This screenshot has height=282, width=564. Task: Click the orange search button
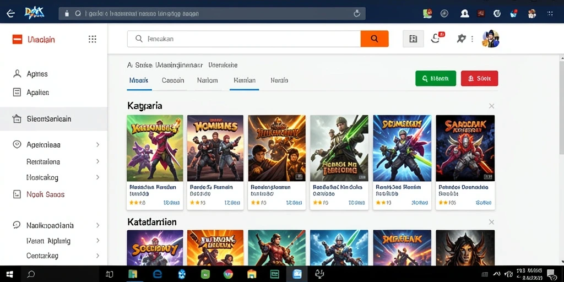[375, 39]
